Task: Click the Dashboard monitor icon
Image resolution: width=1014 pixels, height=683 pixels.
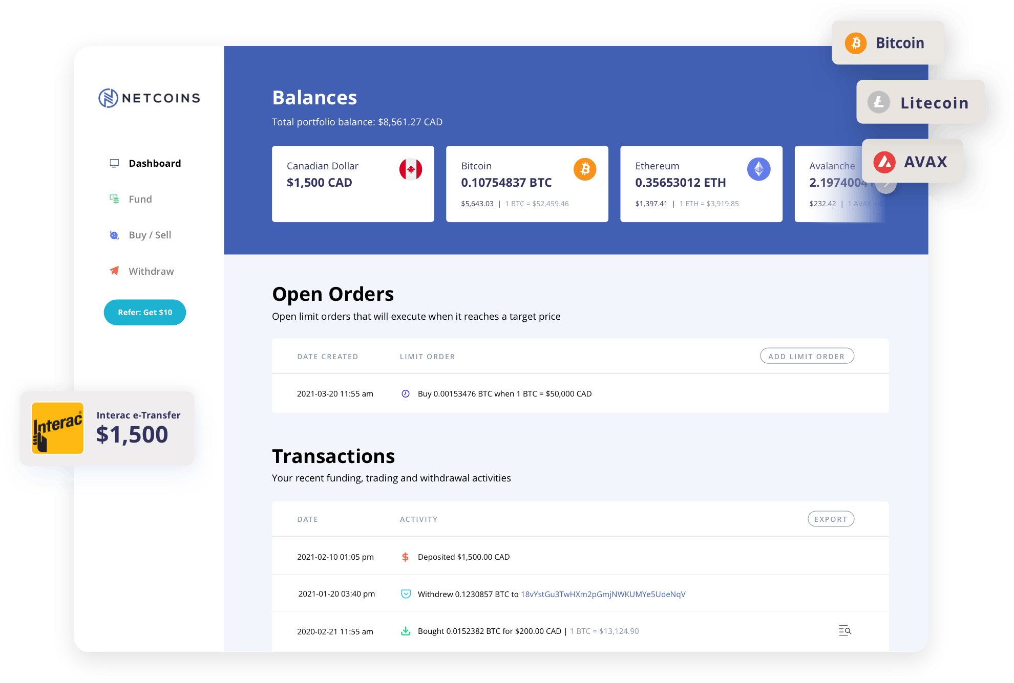Action: 114,163
